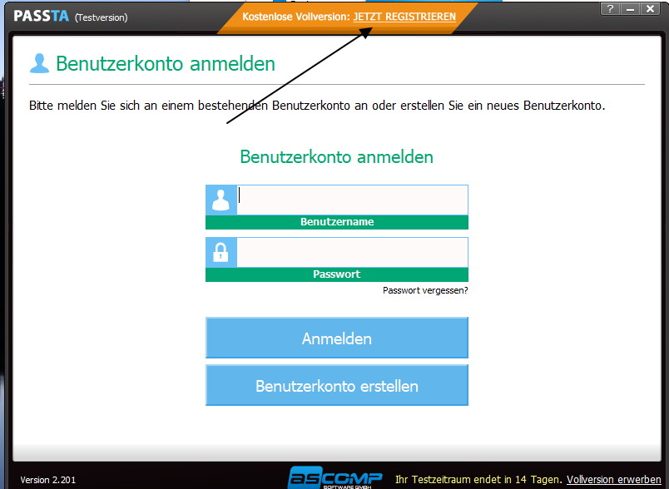Focus the Passwort input field
This screenshot has width=669, height=489.
tap(353, 252)
